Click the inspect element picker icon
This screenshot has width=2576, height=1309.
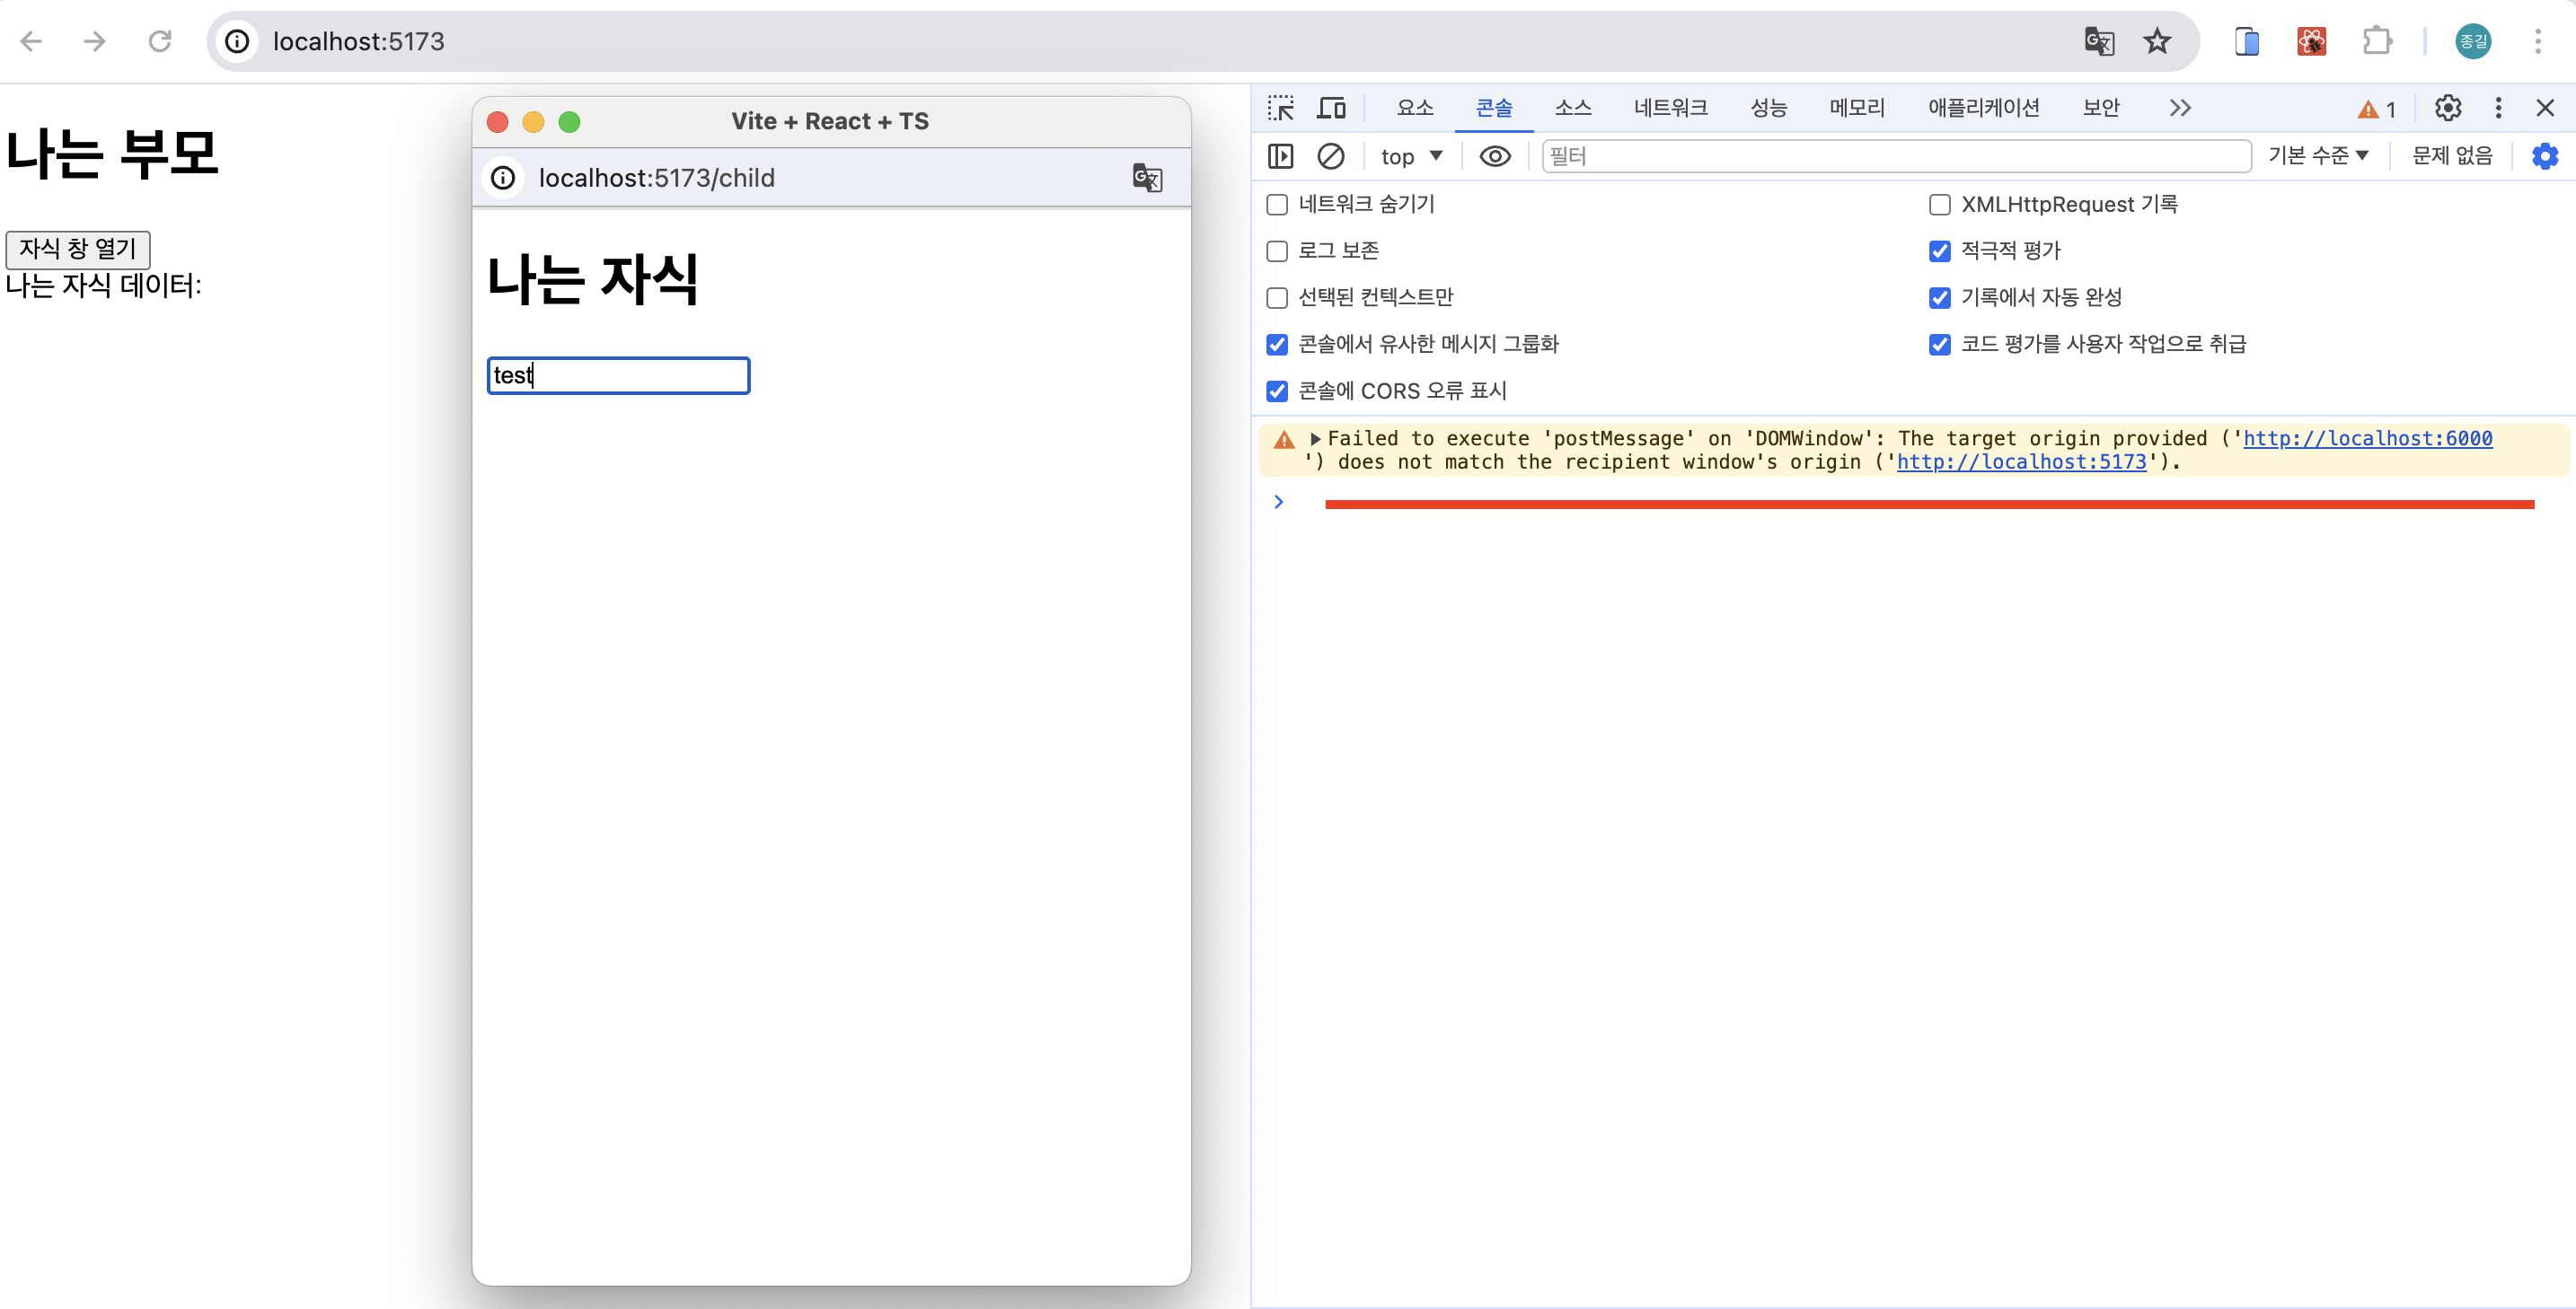coord(1280,108)
